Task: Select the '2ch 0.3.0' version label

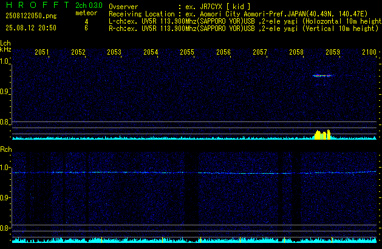Action: click(x=89, y=5)
